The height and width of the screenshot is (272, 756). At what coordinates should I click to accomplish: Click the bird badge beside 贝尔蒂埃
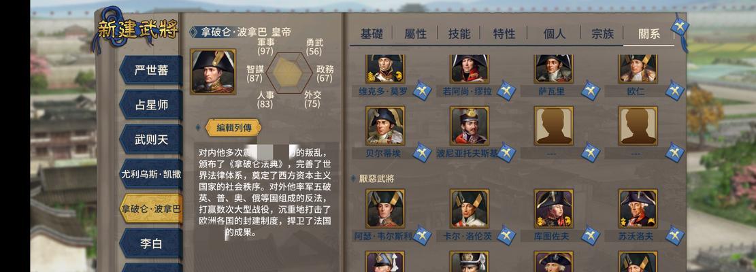click(422, 152)
